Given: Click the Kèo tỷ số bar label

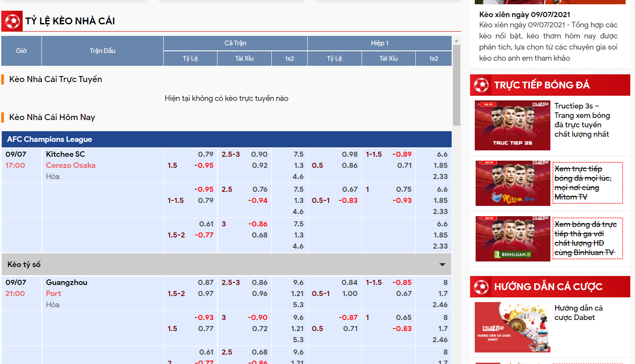Looking at the screenshot, I should click(24, 264).
